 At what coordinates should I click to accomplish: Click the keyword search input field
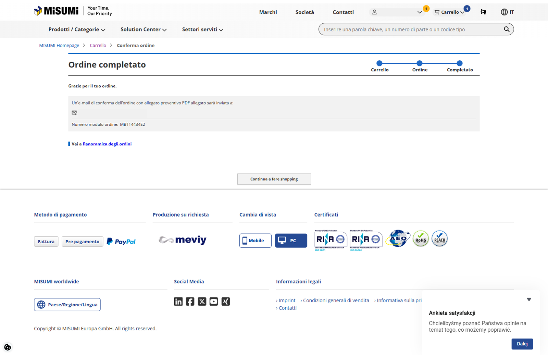pos(409,29)
